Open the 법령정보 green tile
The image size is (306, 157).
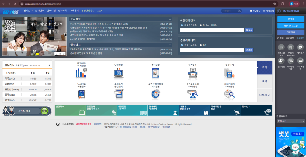(70, 110)
